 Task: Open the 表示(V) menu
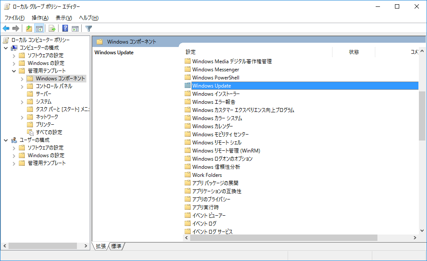pos(64,18)
